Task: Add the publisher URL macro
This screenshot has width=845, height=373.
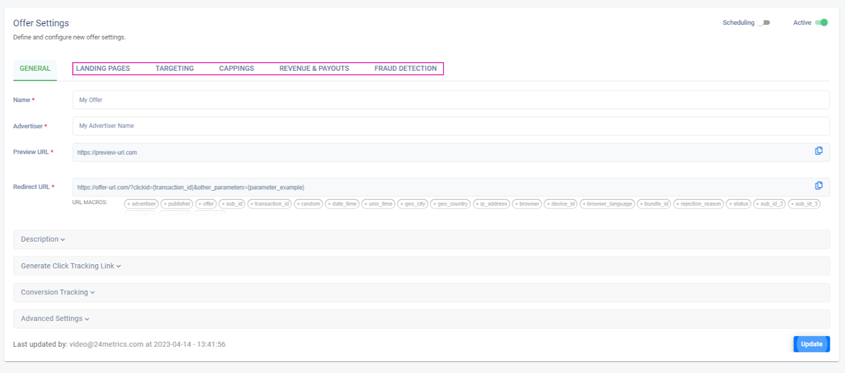Action: [177, 204]
